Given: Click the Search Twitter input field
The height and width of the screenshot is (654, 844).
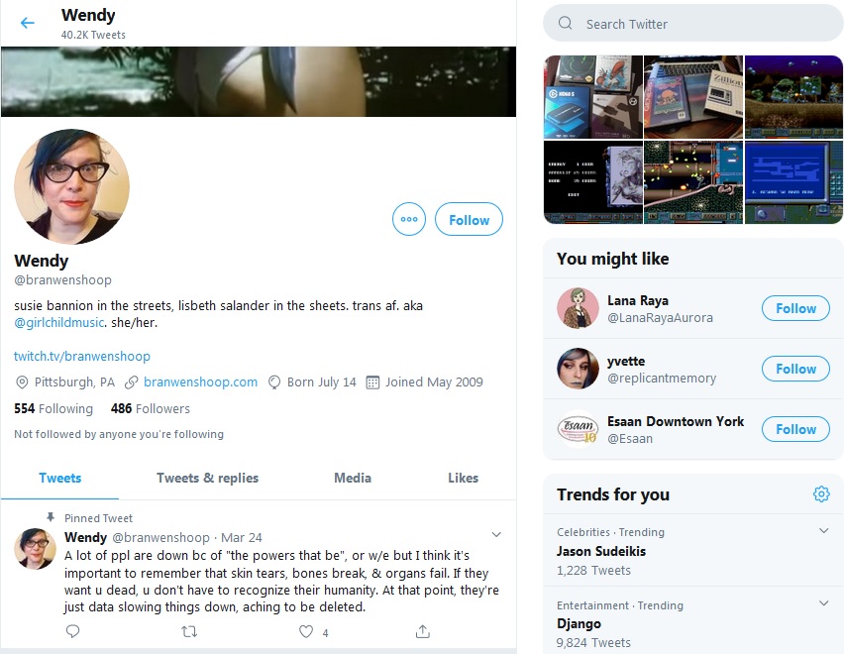Looking at the screenshot, I should (x=692, y=23).
